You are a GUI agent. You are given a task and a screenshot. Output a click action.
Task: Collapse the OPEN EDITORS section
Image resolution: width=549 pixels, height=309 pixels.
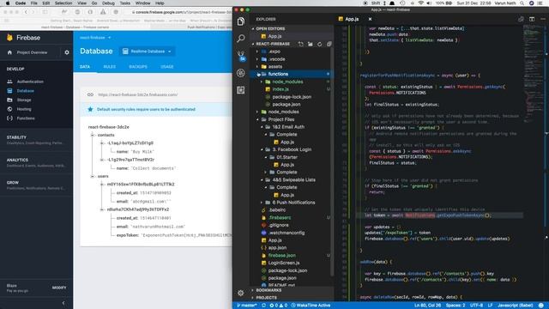(270, 28)
